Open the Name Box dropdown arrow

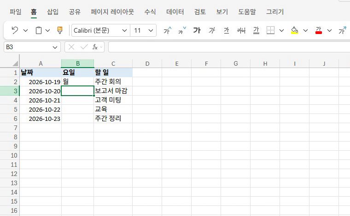[55, 47]
